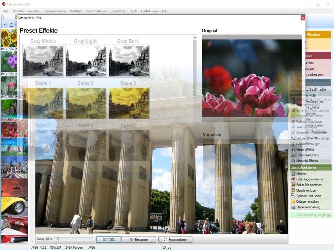Close the Preset Effekte dialog
The image size is (334, 250).
pyautogui.click(x=303, y=18)
